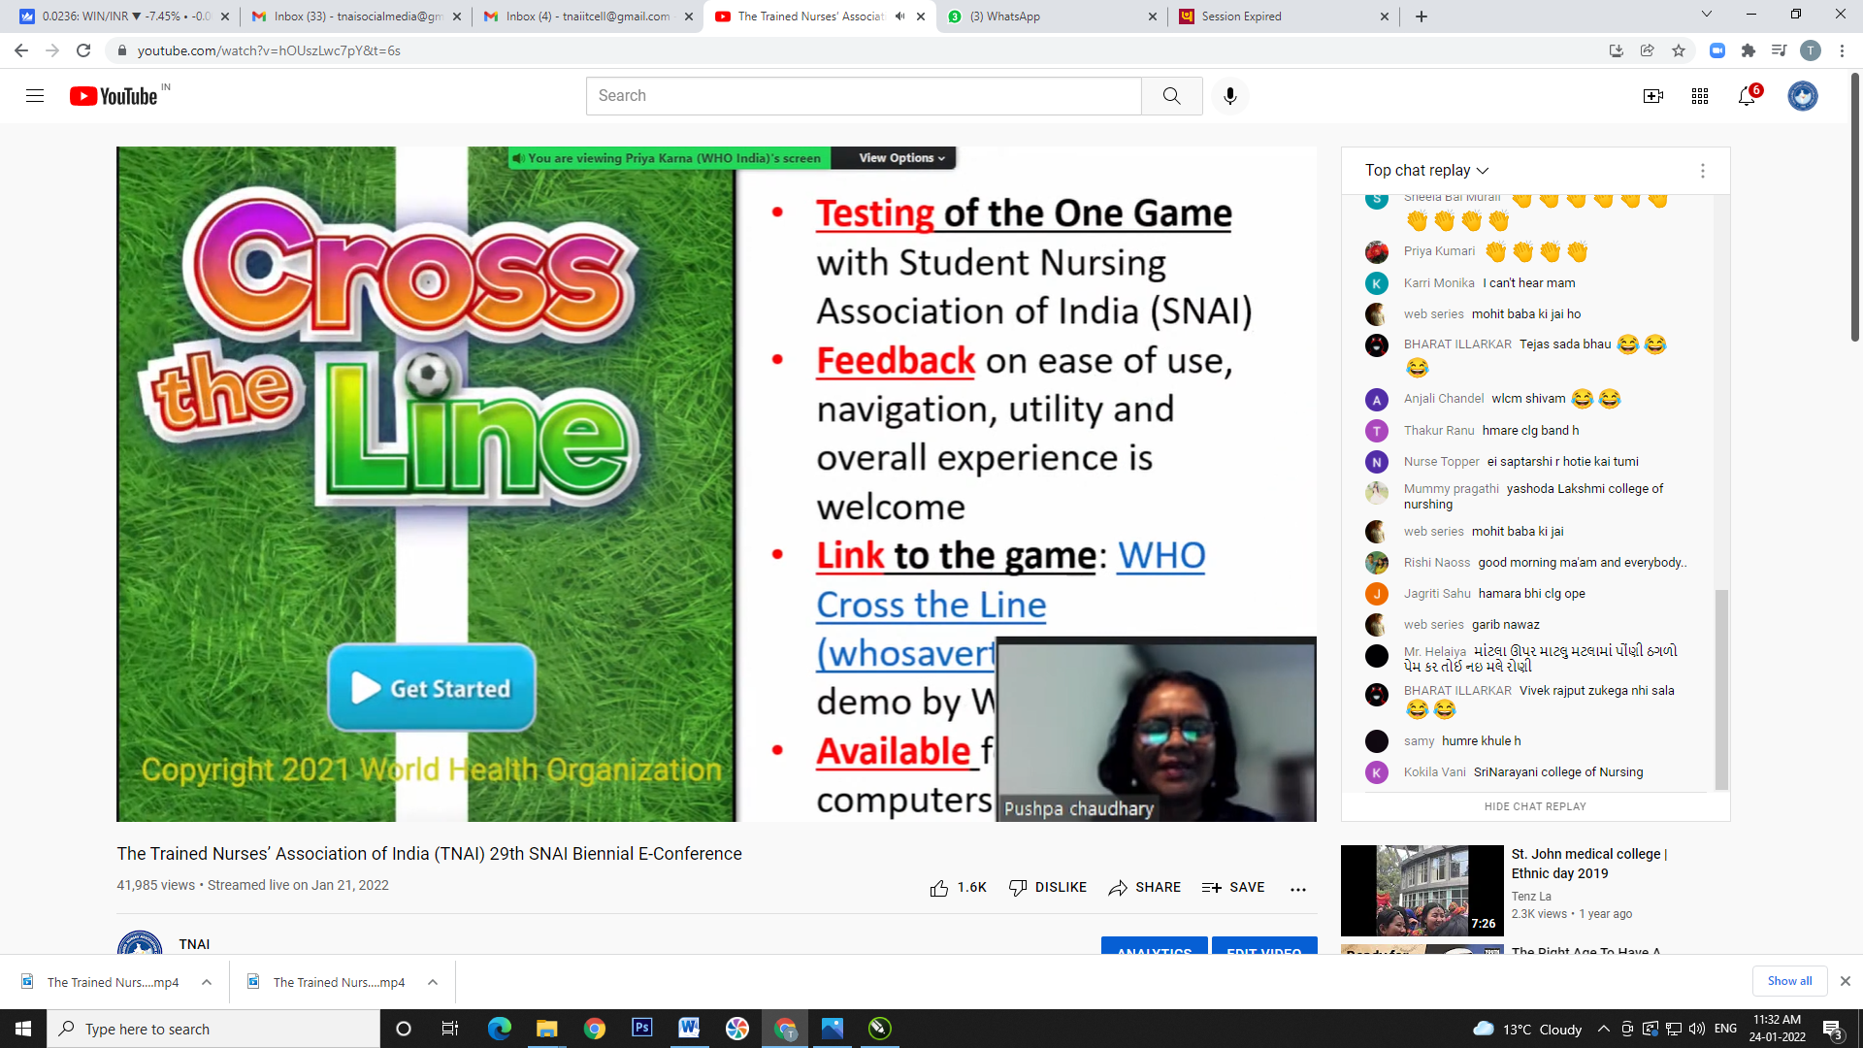The width and height of the screenshot is (1863, 1048).
Task: Open Photoshop from taskbar
Action: (642, 1029)
